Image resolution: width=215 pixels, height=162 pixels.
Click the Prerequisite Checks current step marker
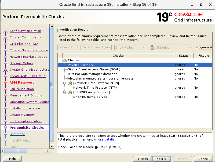pos(5,128)
